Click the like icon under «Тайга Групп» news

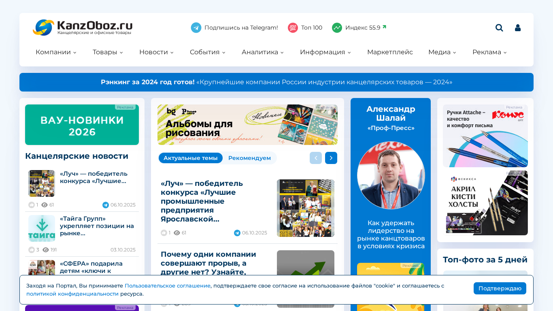(x=32, y=250)
